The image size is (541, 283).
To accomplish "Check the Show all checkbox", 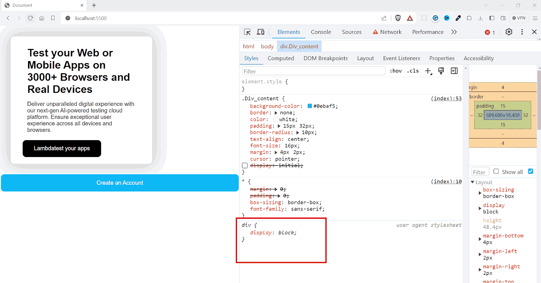I will click(496, 171).
